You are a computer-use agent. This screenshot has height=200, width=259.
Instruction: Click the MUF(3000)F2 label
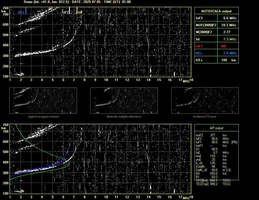(x=206, y=25)
